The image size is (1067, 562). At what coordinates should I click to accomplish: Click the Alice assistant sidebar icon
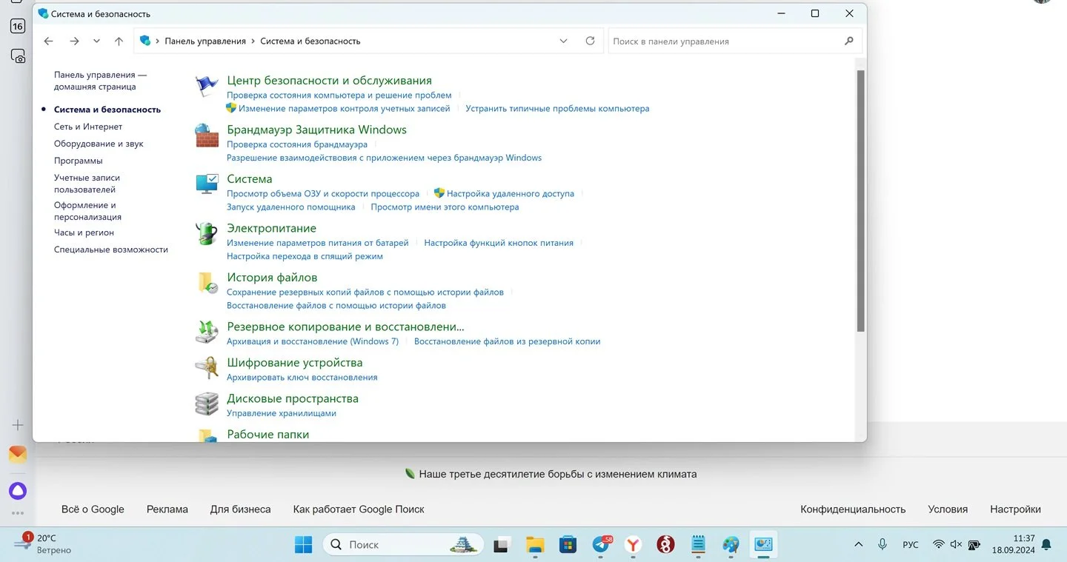pos(18,489)
